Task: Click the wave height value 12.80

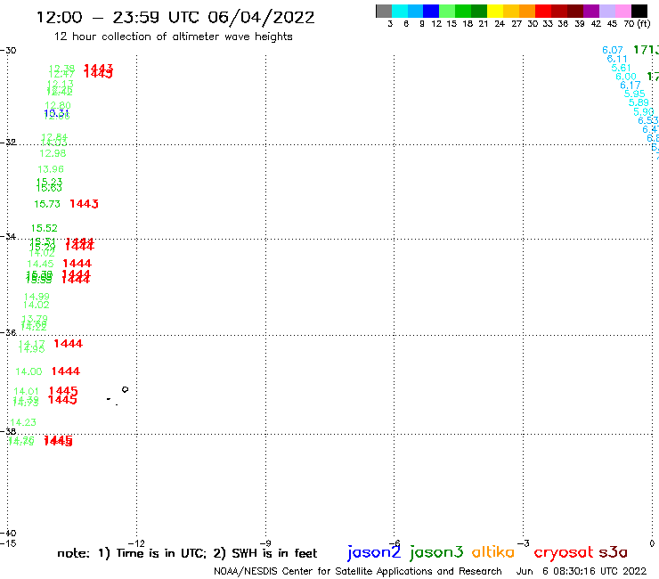Action: click(x=58, y=105)
